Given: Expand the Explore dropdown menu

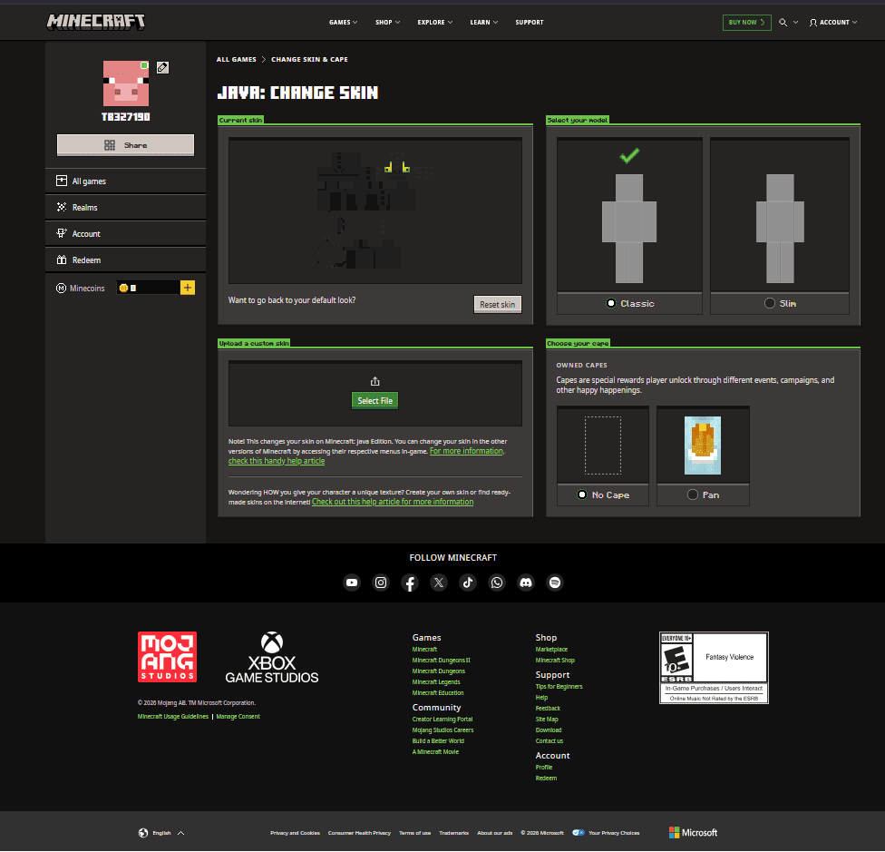Looking at the screenshot, I should [434, 23].
